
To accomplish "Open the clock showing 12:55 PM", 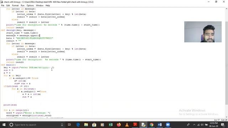I will pyautogui.click(x=214, y=125).
